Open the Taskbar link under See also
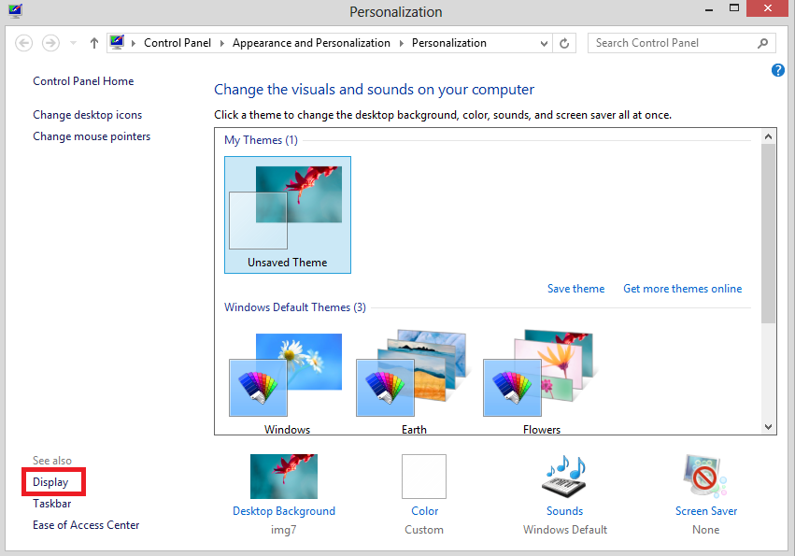795x556 pixels. click(x=51, y=504)
